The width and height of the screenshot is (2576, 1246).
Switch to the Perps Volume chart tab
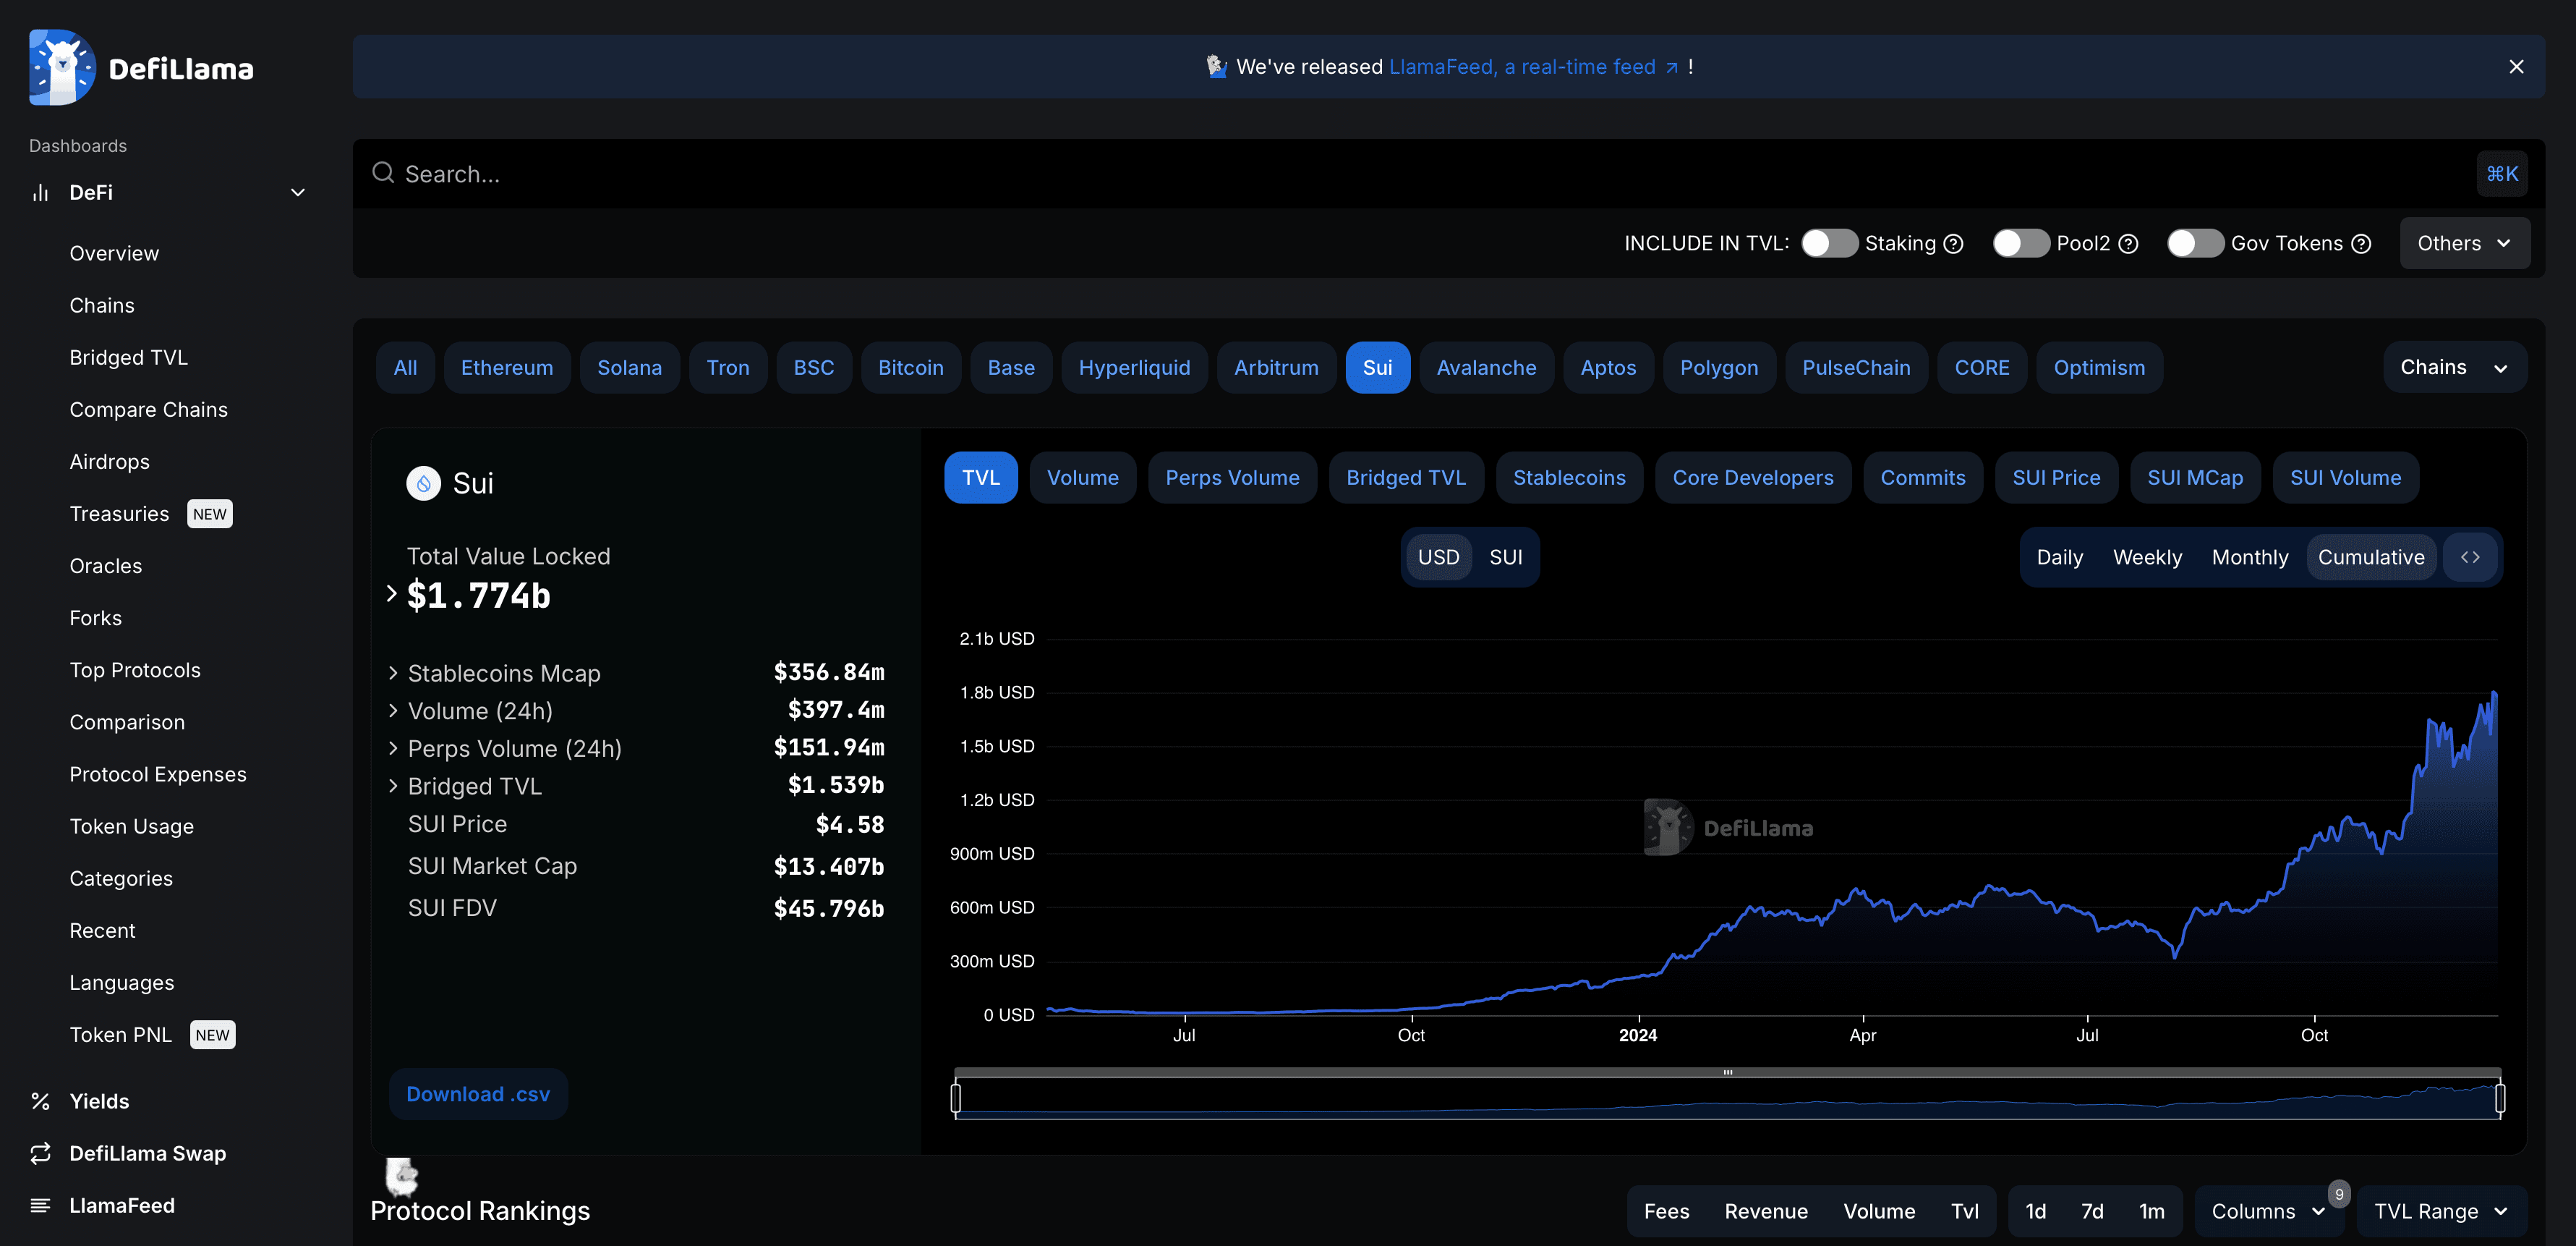tap(1232, 478)
